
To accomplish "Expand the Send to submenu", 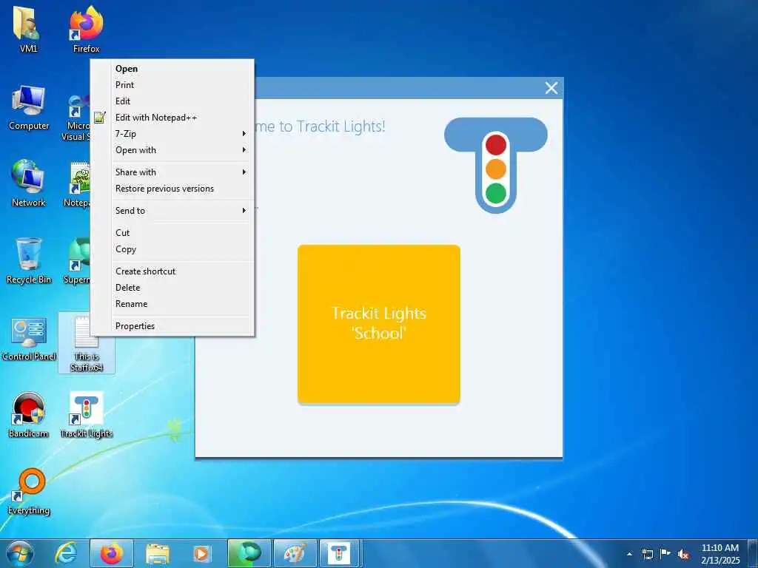I will pos(172,211).
